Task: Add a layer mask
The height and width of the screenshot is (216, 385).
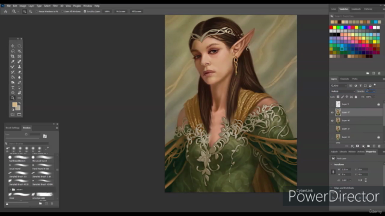Action: (357, 146)
